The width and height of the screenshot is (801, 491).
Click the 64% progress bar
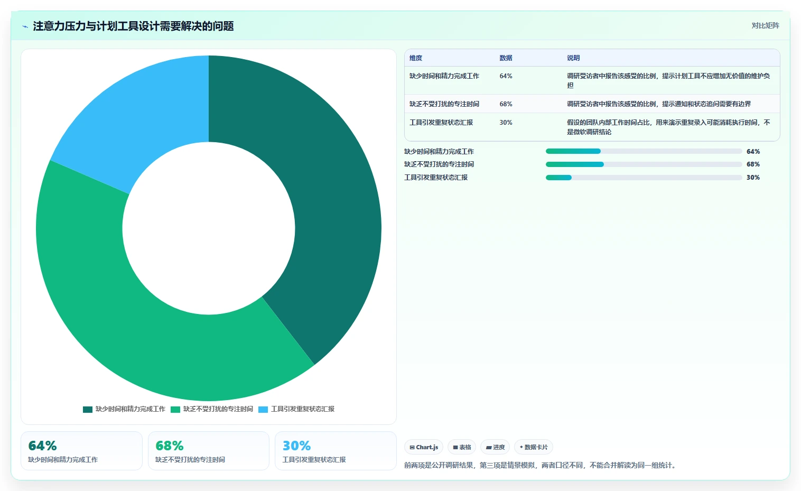644,151
